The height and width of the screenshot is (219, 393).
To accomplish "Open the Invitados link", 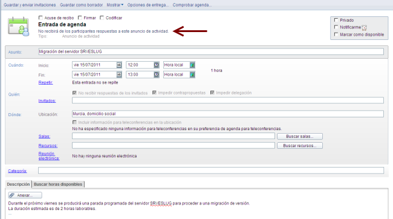I will (x=47, y=101).
